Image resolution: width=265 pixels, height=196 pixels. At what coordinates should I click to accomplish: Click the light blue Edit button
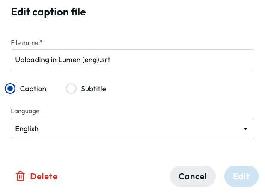click(x=241, y=176)
